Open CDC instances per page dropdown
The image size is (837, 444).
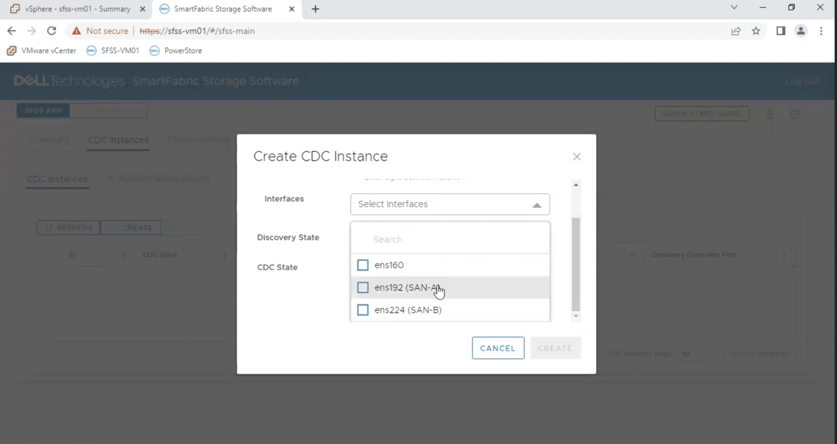coord(693,354)
